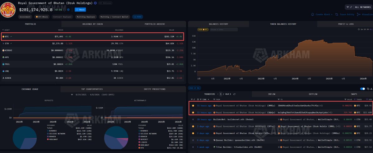The height and width of the screenshot is (153, 373).
Task: Go to previous transfers page
Action: 218,94
